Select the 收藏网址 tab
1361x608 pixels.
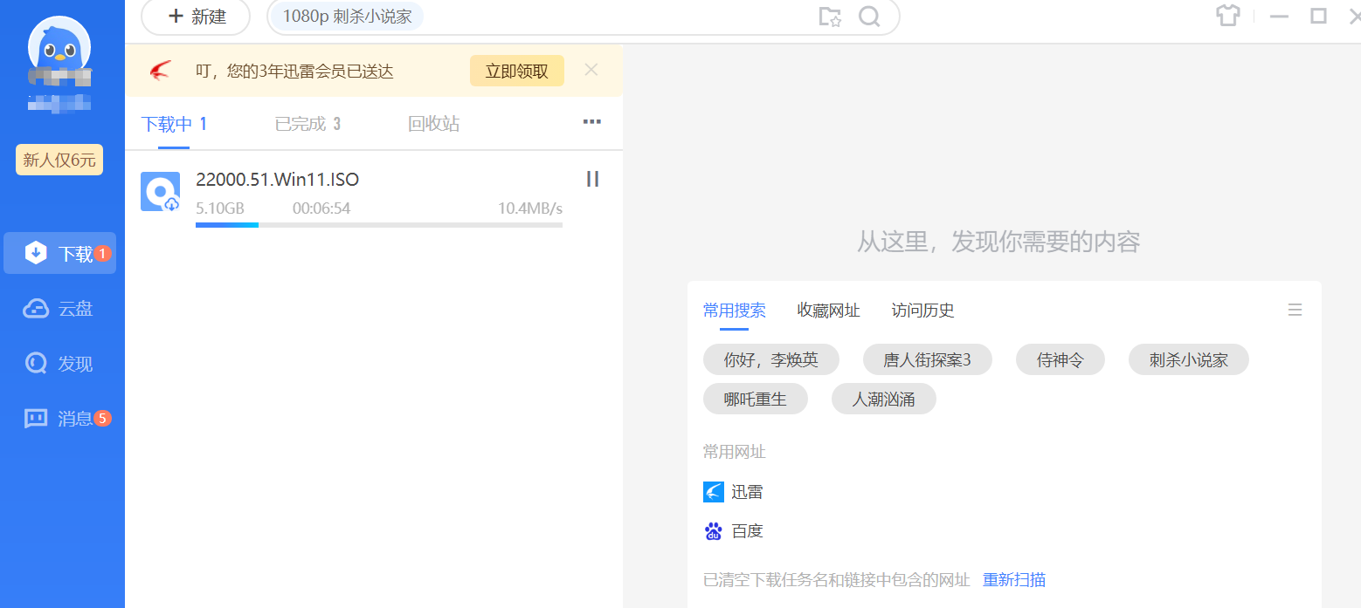point(828,311)
